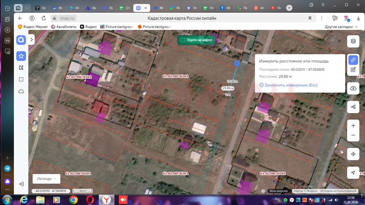Expand the left sidebar with chevron arrow
This screenshot has width=365, height=205.
pyautogui.click(x=31, y=40)
